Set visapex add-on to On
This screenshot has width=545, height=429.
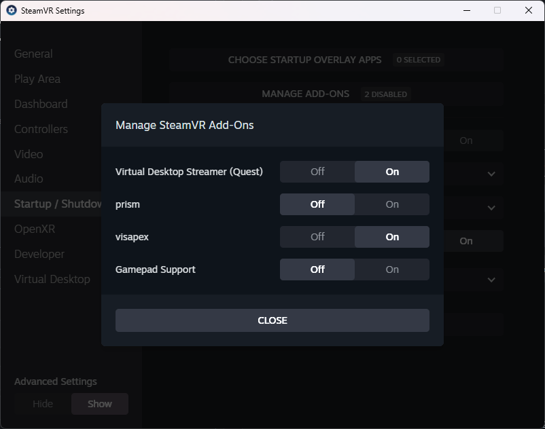click(x=392, y=237)
